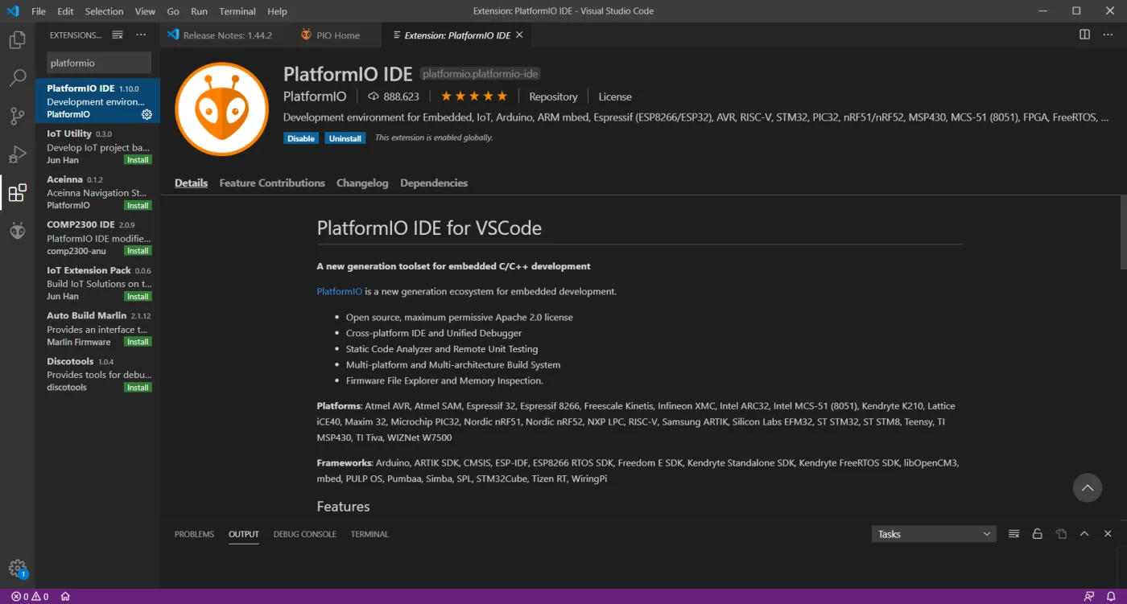Click the extensions search field containing platformio

pos(99,63)
